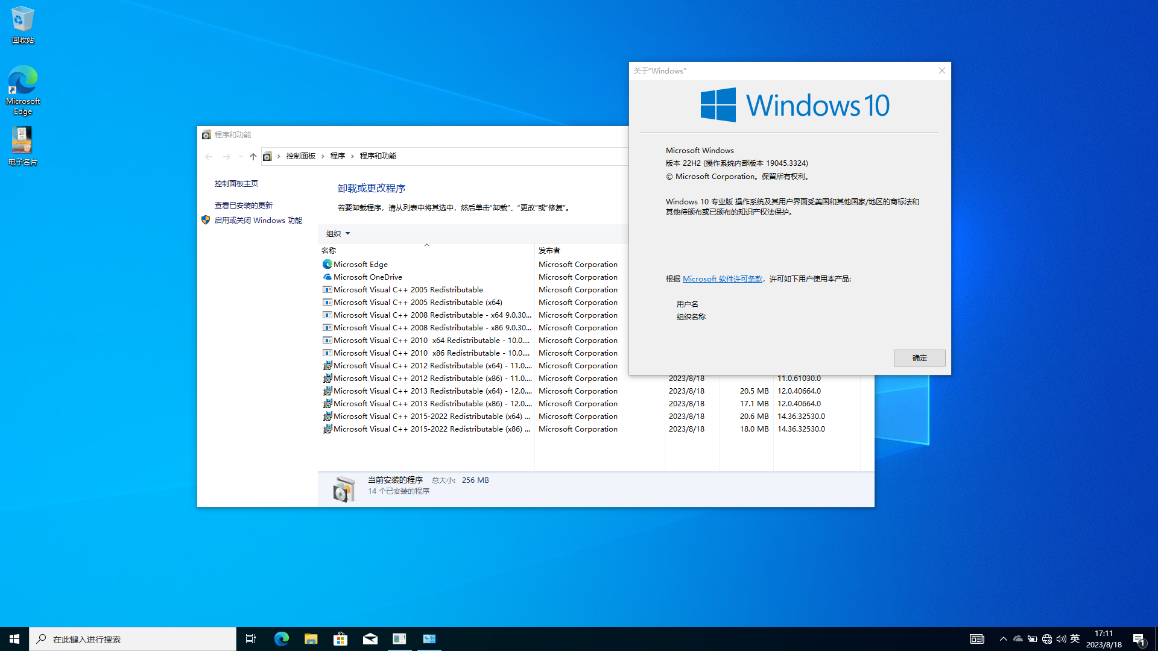This screenshot has width=1158, height=651.
Task: Open the touch keyboard tray icon
Action: (976, 639)
